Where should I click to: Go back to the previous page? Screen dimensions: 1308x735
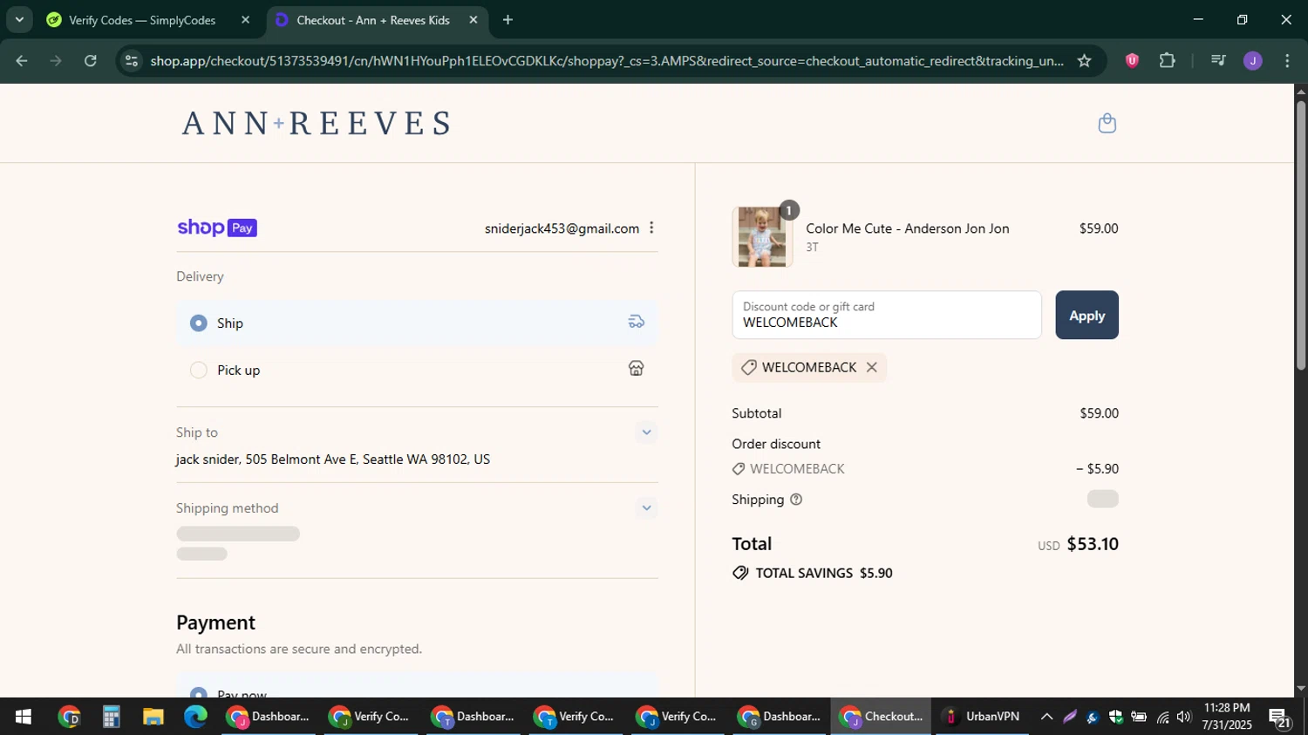22,61
